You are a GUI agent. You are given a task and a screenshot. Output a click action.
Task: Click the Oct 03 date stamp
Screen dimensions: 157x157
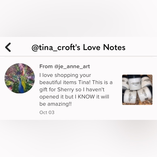(47, 112)
